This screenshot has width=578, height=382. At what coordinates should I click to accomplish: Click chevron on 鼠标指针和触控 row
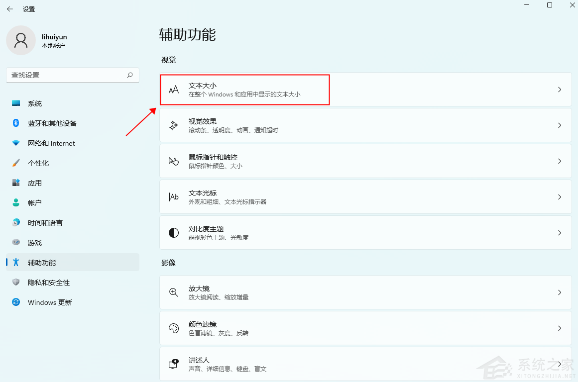pos(560,161)
